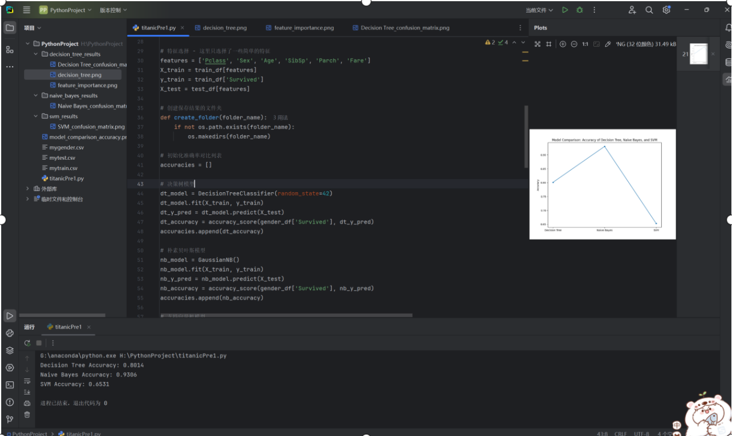The width and height of the screenshot is (732, 436).
Task: Open the Services tool window icon
Action: pyautogui.click(x=10, y=368)
